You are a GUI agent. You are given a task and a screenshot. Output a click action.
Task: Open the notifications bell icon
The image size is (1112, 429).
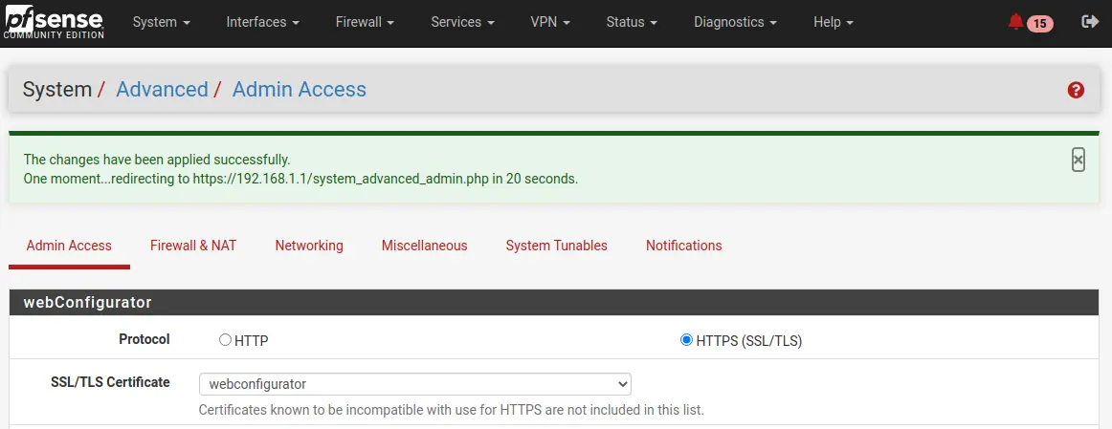[x=1015, y=22]
